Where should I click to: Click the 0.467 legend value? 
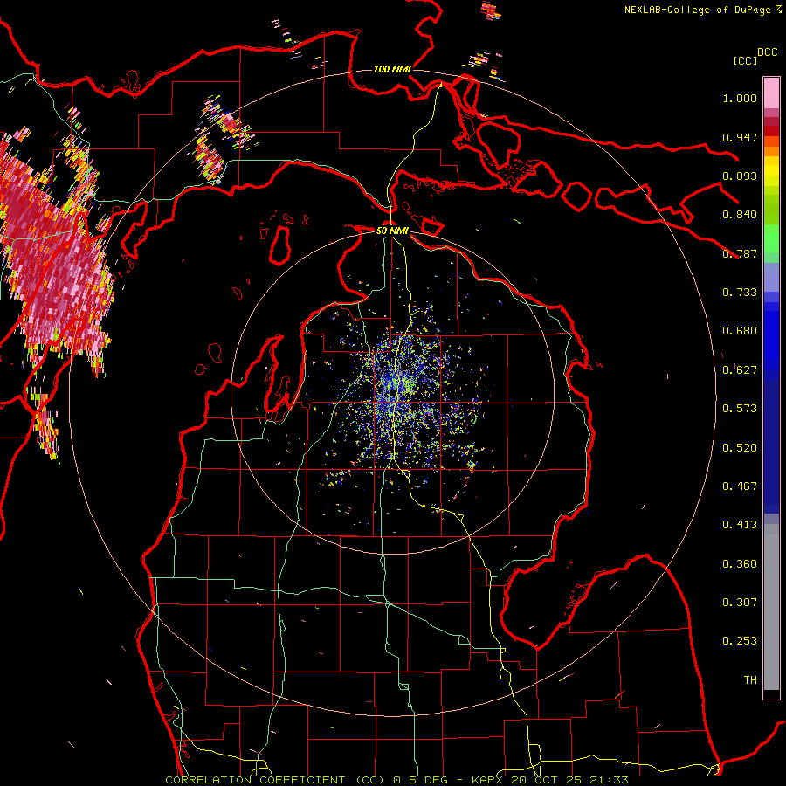(740, 486)
